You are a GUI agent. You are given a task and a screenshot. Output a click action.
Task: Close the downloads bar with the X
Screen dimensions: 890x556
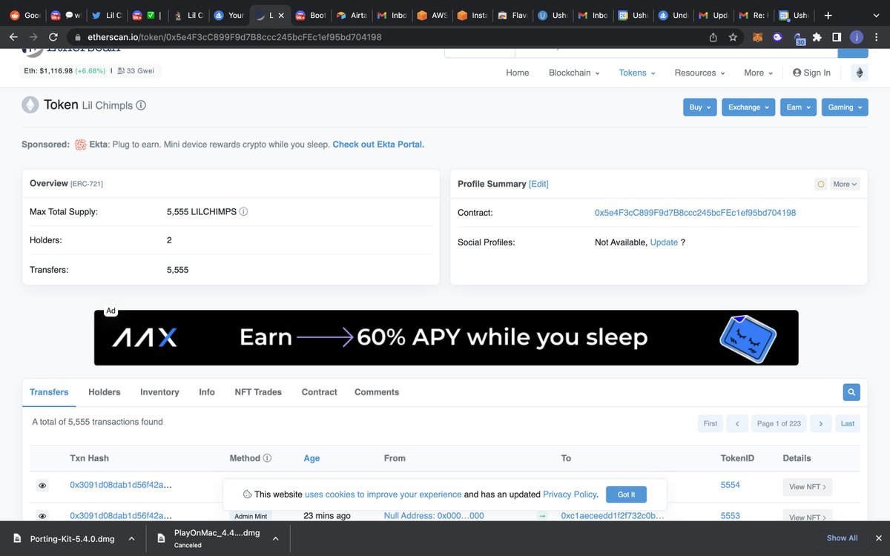[877, 538]
